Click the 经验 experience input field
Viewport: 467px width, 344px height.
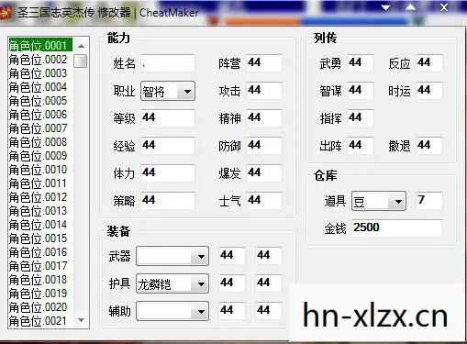(168, 146)
